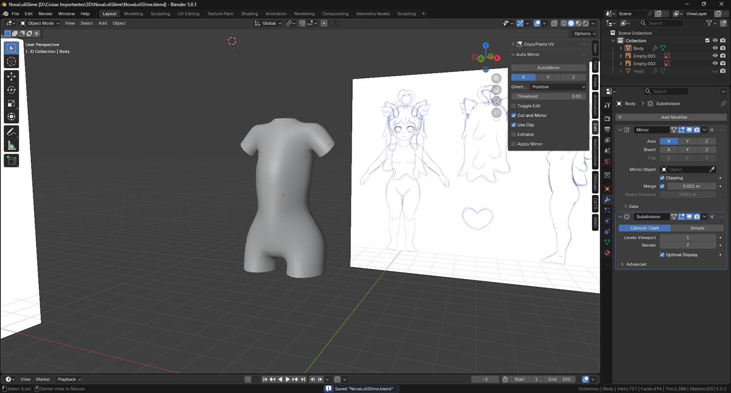Select the Move tool

click(12, 76)
